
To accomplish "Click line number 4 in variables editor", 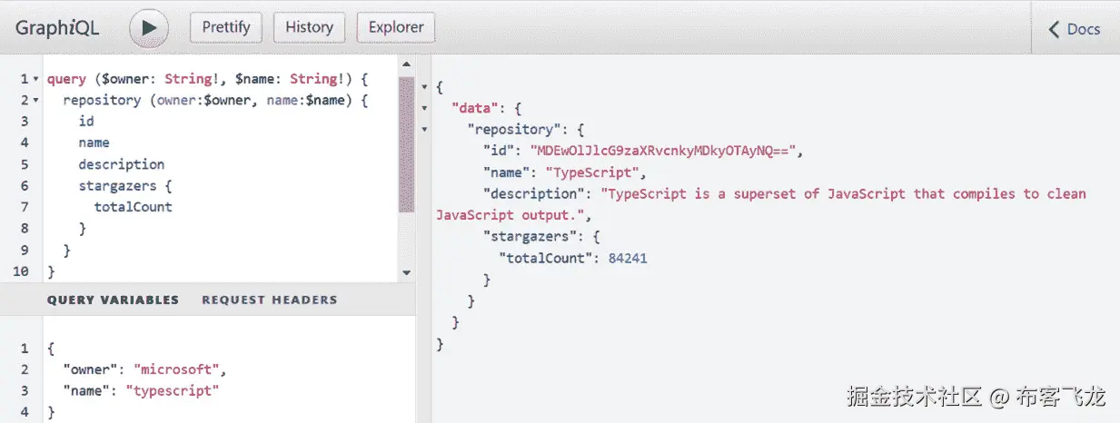I will (x=25, y=412).
